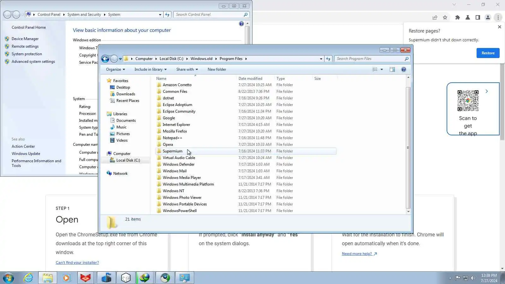
Task: Open the view options dropdown arrow
Action: pos(382,69)
